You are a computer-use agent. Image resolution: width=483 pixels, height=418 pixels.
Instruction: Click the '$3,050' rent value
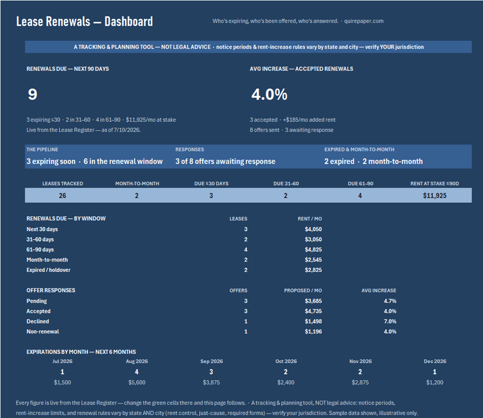313,239
